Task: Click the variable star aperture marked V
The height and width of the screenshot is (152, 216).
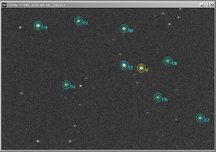Action: (141, 68)
